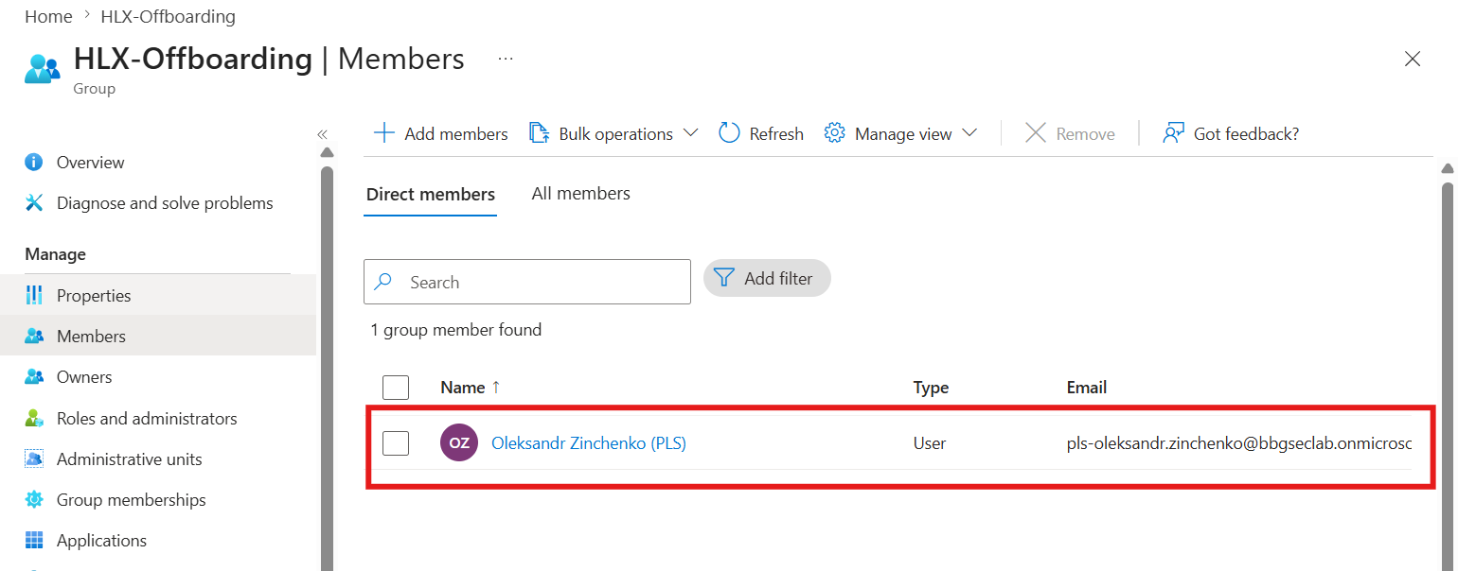Click the Overview info icon
The width and height of the screenshot is (1458, 571).
[x=34, y=162]
